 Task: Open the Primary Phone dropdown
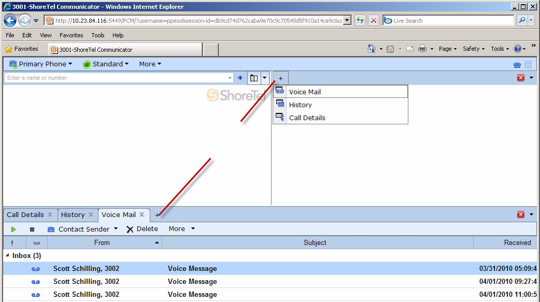[40, 64]
